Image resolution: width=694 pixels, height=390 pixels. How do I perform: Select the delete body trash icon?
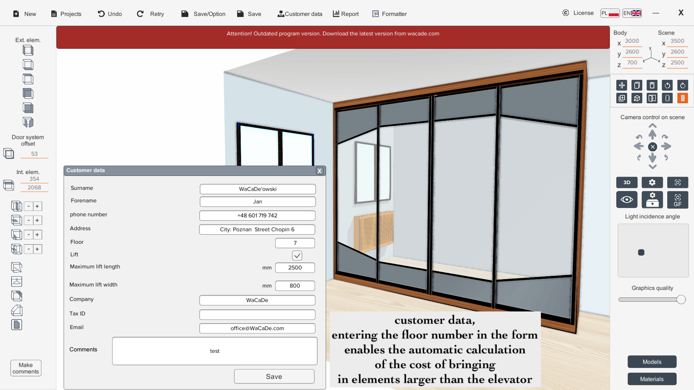[x=652, y=86]
